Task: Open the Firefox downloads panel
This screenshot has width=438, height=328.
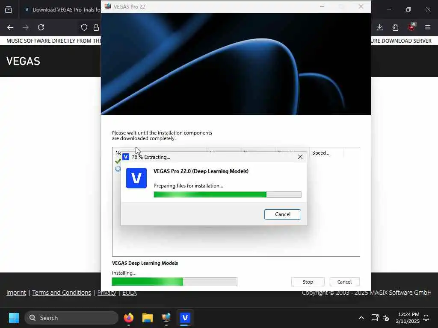Action: 379,27
